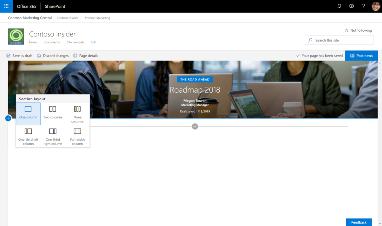The image size is (382, 226).
Task: Select the One-third right column layout
Action: coord(53,136)
